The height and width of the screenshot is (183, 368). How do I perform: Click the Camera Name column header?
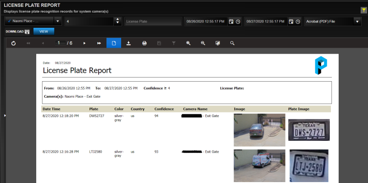pos(195,109)
